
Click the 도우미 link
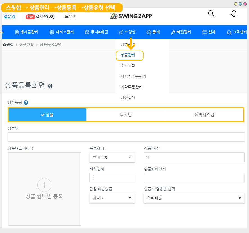click(x=71, y=17)
